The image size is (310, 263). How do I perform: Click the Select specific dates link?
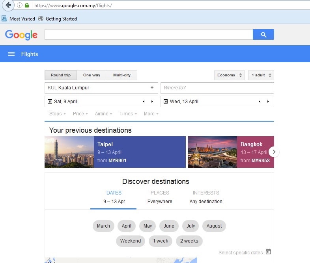[241, 252]
